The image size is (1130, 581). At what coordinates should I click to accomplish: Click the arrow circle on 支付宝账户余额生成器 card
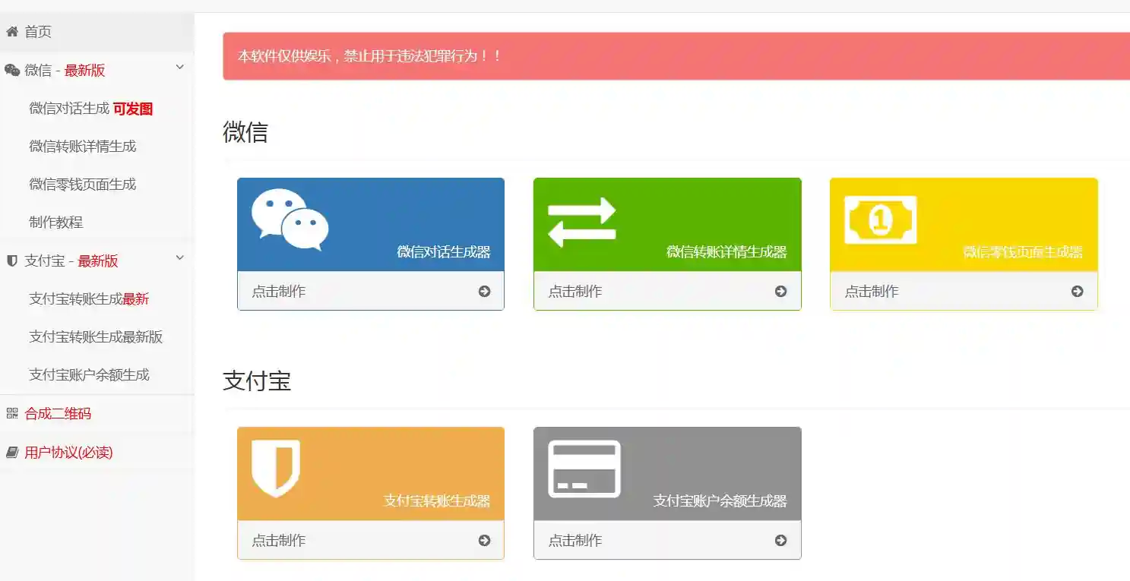(780, 541)
